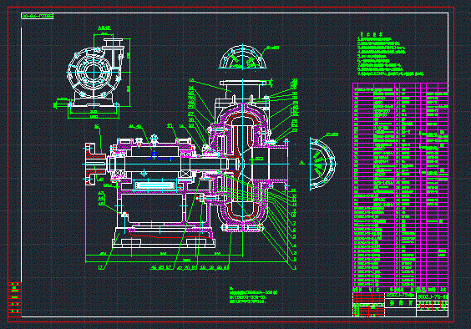Select the pump end view in upper left
This screenshot has width=471, height=329.
(94, 73)
